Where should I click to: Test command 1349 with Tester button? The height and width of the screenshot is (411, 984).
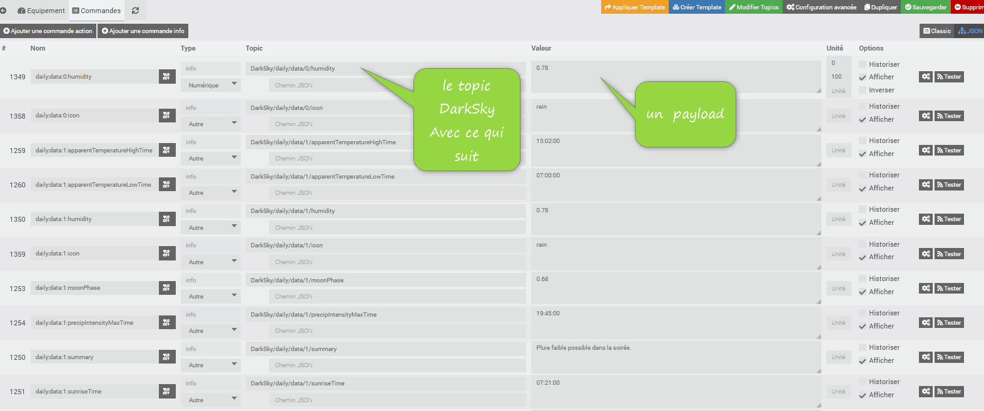949,77
